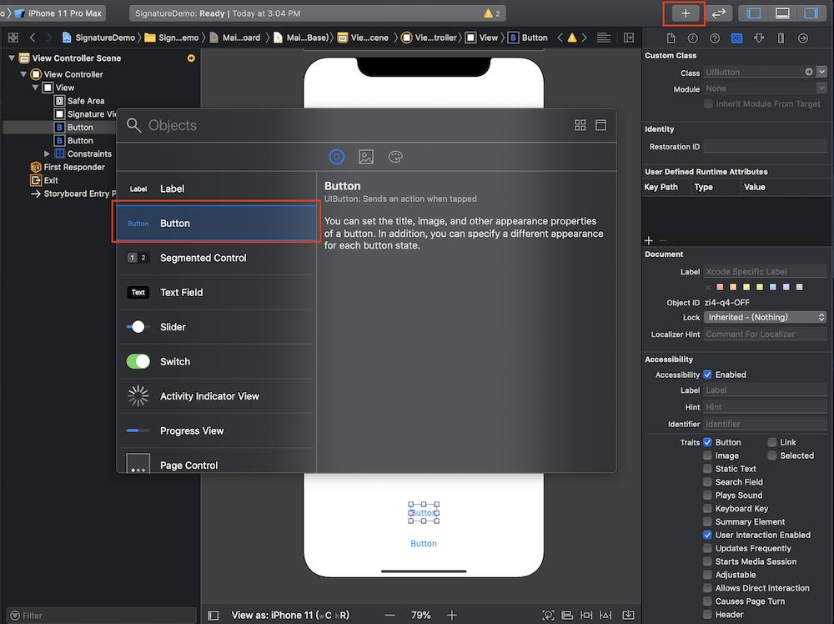Select the red document label color
Screen dimensions: 834x624
click(720, 287)
